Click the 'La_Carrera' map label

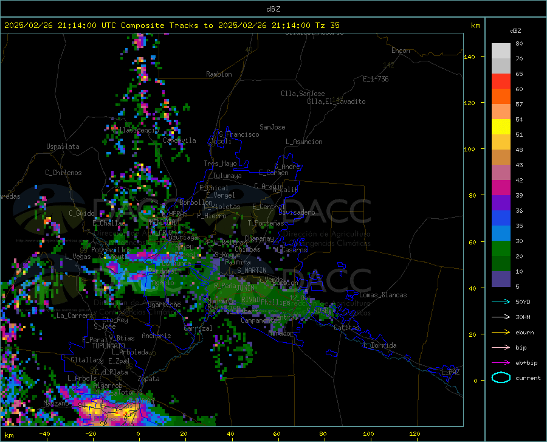click(75, 316)
